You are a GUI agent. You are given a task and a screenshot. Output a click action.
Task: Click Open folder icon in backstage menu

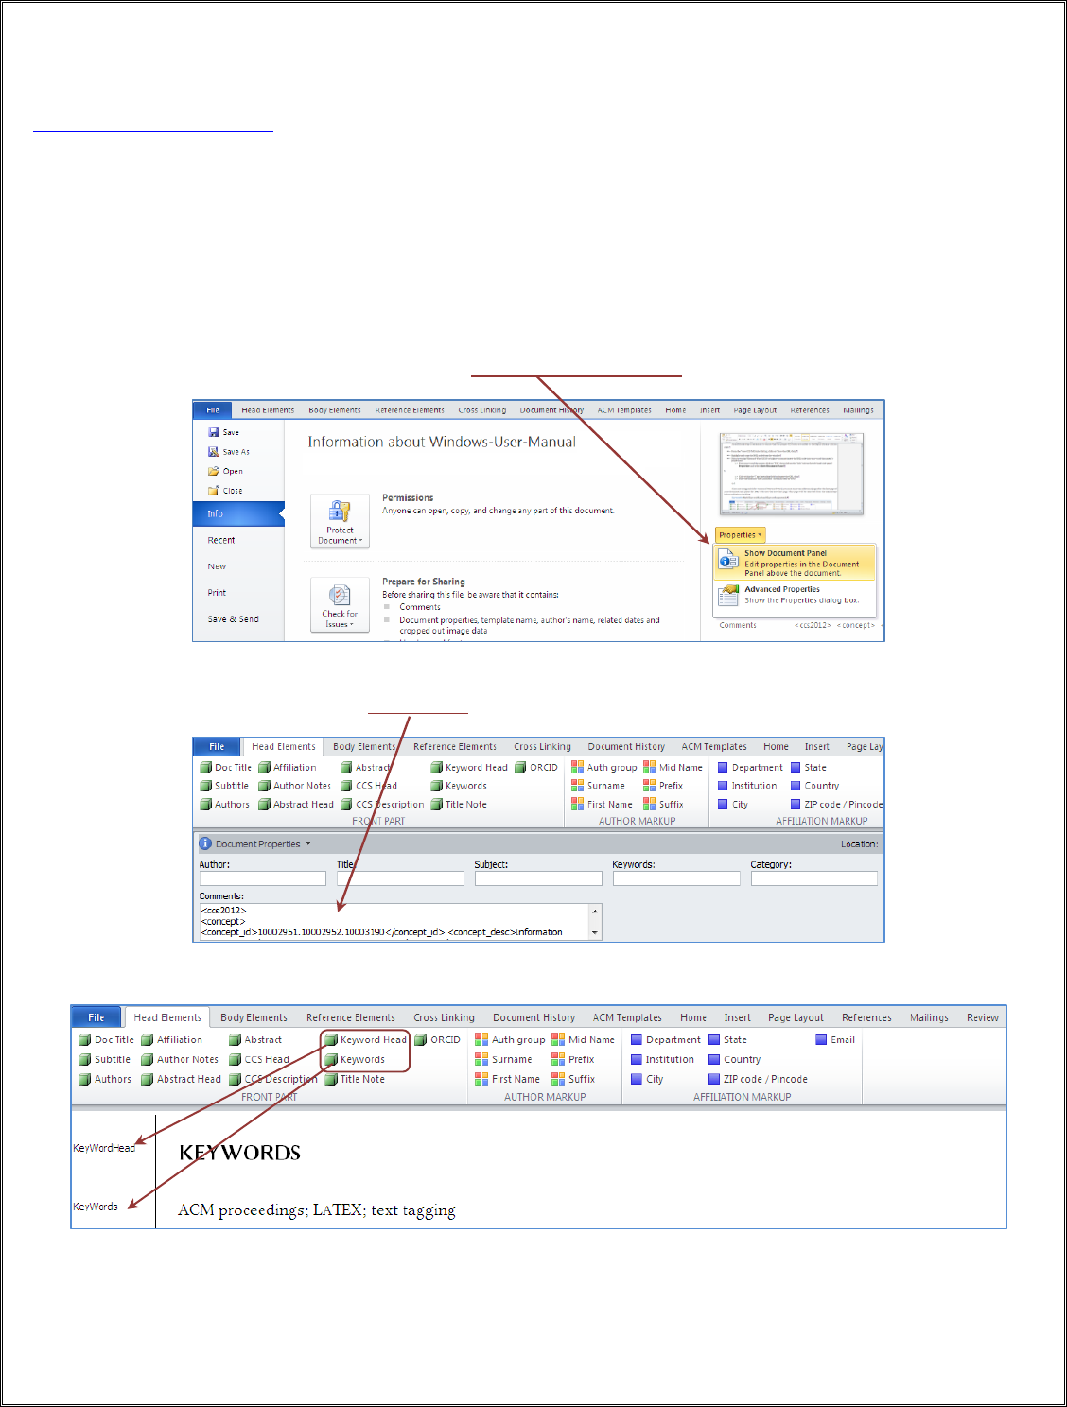click(214, 471)
